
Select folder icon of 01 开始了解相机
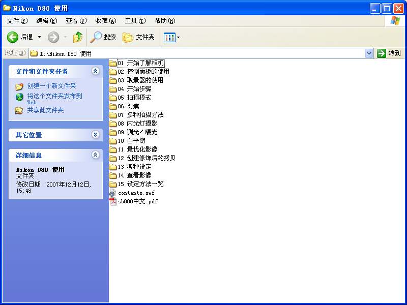coord(113,63)
